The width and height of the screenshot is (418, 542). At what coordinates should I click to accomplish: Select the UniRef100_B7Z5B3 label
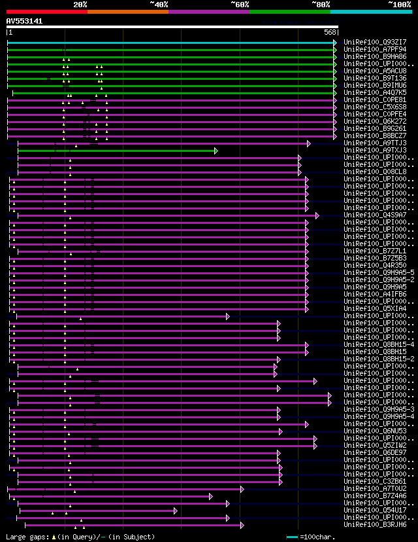pos(375,258)
